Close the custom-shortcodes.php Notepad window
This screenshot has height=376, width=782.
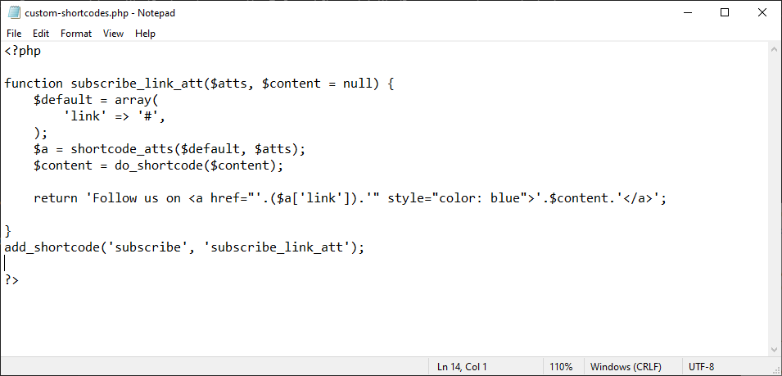(762, 12)
